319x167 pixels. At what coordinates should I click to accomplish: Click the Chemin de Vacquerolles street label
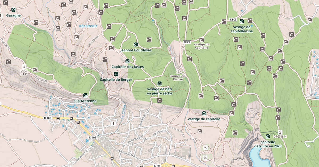pos(135,139)
